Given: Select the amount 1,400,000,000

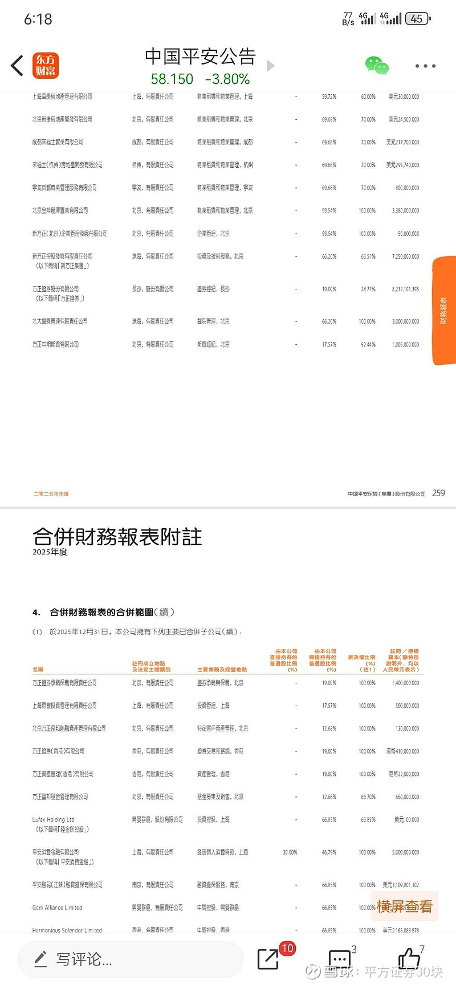Looking at the screenshot, I should [x=405, y=683].
